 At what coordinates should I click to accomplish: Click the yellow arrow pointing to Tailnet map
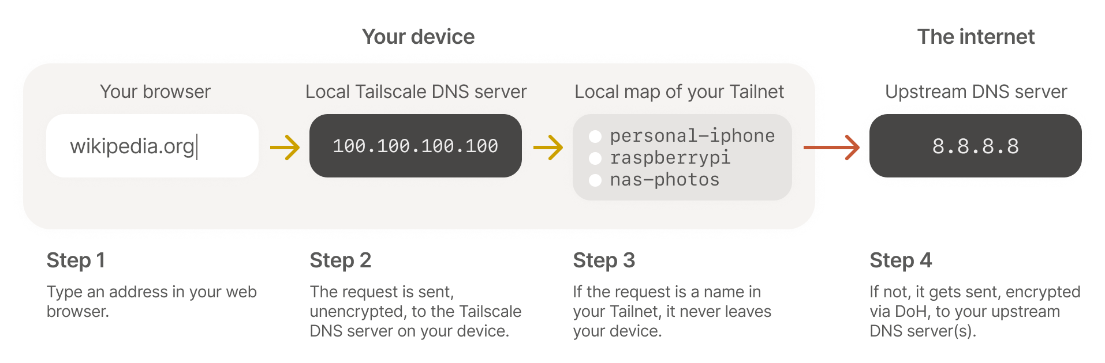pyautogui.click(x=548, y=147)
